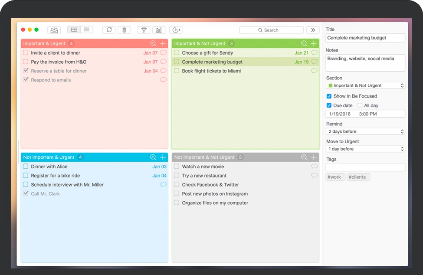Select the Dinner with Alice task
The height and width of the screenshot is (275, 423).
point(49,167)
